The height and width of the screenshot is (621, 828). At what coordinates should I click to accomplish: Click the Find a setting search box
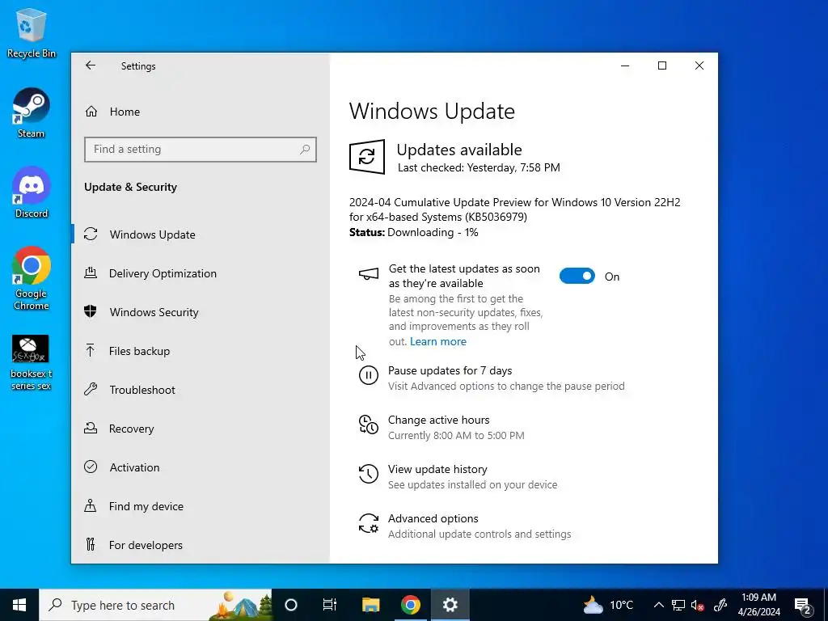(201, 150)
